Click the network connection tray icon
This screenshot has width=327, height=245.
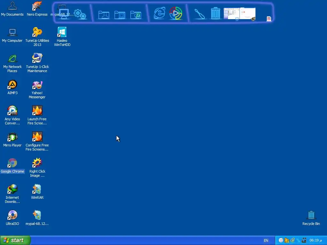pyautogui.click(x=298, y=240)
